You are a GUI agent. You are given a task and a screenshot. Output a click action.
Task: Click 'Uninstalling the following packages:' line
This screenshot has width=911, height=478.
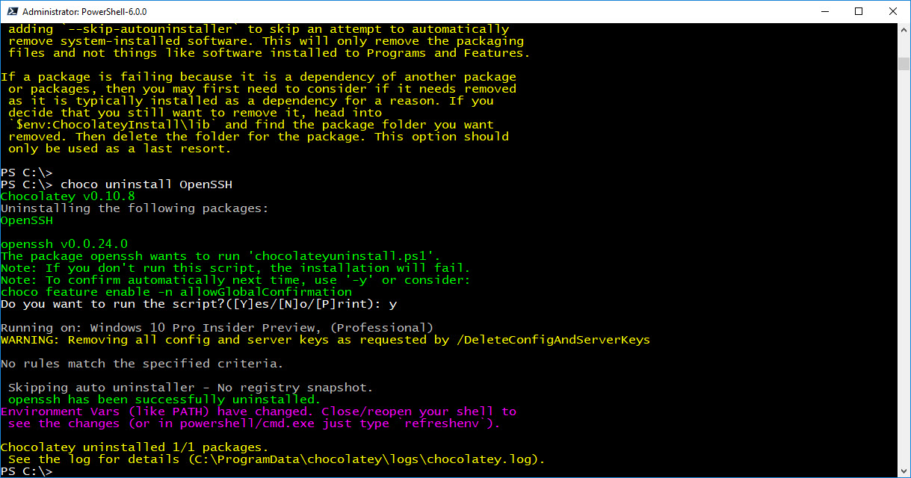[135, 208]
